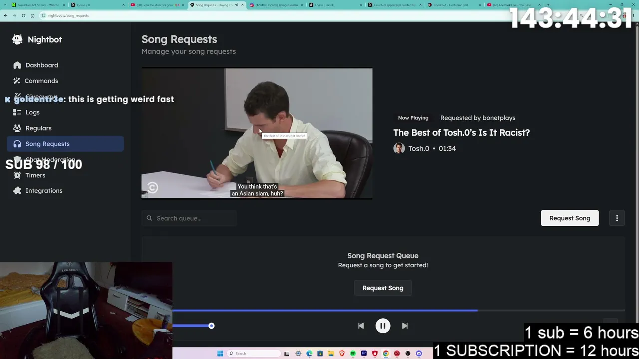639x359 pixels.
Task: Click the Search queue input field
Action: 189,218
